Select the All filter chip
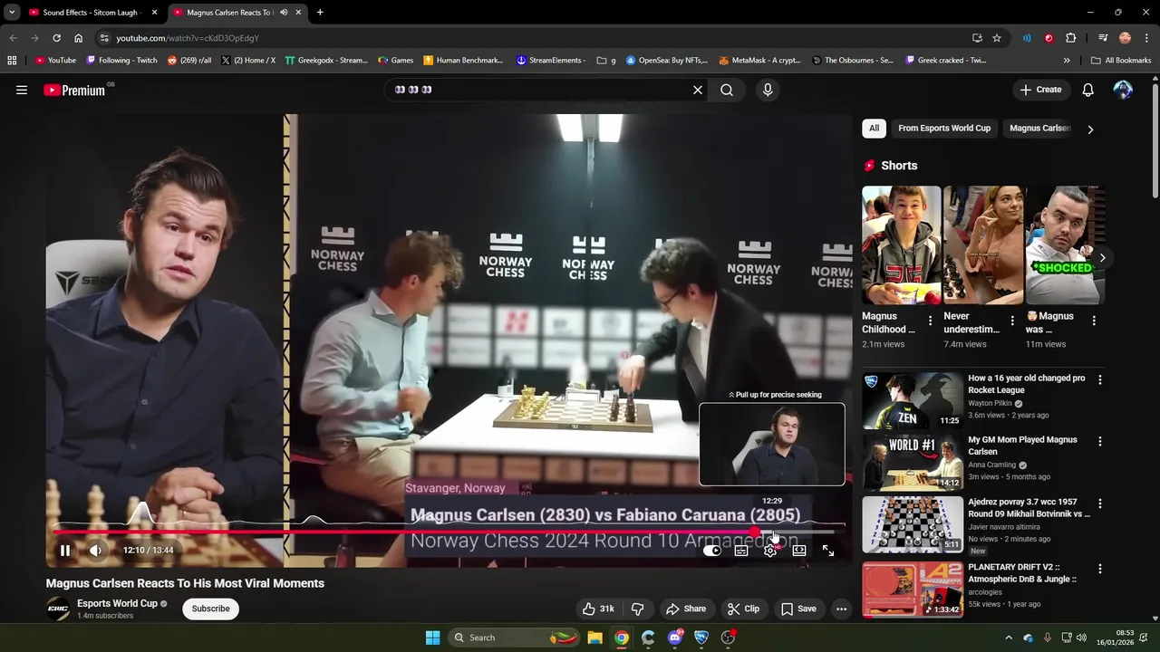Image resolution: width=1160 pixels, height=652 pixels. click(874, 129)
